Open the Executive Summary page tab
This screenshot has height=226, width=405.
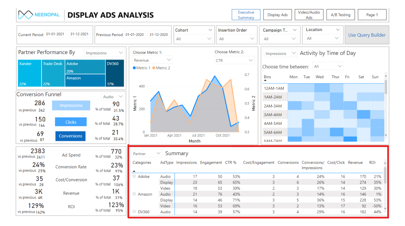click(x=246, y=15)
